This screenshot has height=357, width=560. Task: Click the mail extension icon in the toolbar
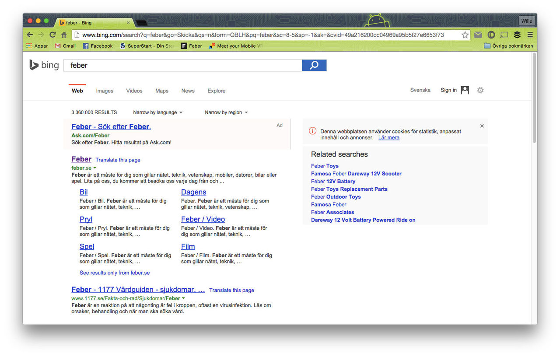pos(478,34)
